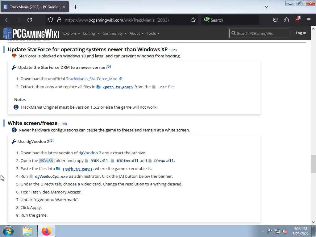
Task: Click the folder icon in the paste step
Action: 58,168
